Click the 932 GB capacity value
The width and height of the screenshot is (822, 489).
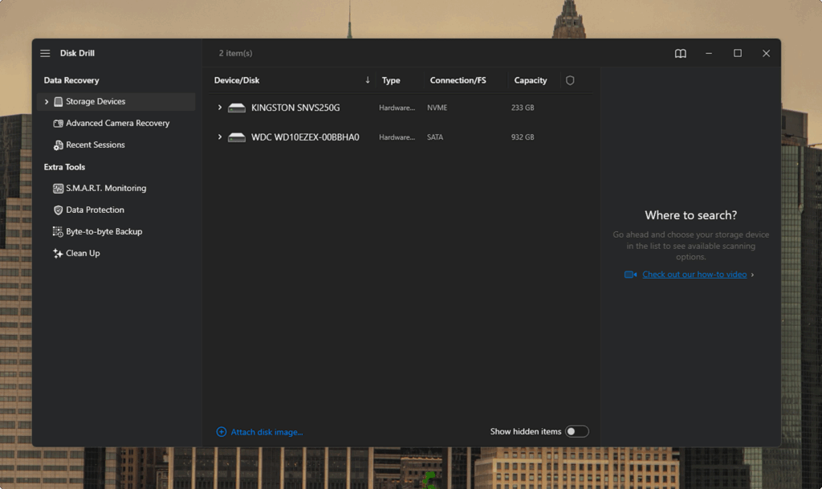point(523,137)
